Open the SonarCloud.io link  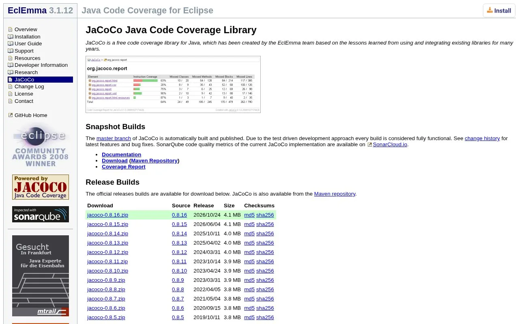tap(390, 145)
